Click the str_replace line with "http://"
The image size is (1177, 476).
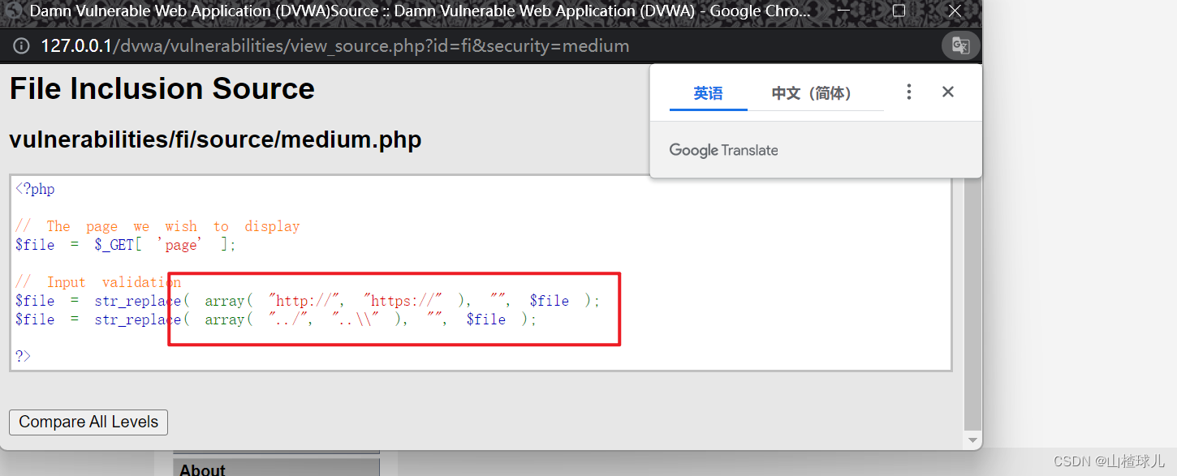pyautogui.click(x=308, y=301)
